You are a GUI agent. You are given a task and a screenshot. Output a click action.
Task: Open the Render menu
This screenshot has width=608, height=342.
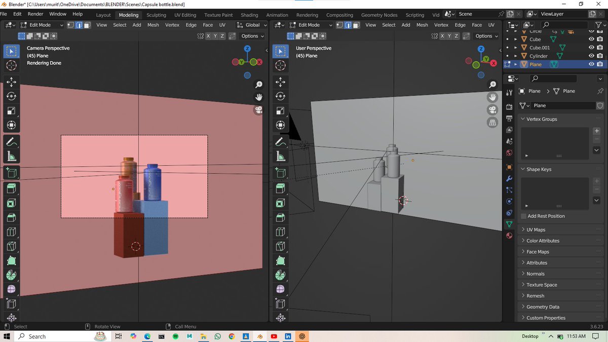tap(35, 14)
